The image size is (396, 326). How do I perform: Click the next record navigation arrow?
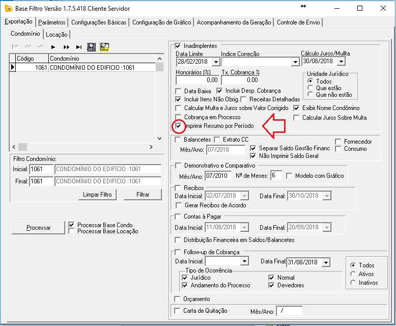coord(53,47)
